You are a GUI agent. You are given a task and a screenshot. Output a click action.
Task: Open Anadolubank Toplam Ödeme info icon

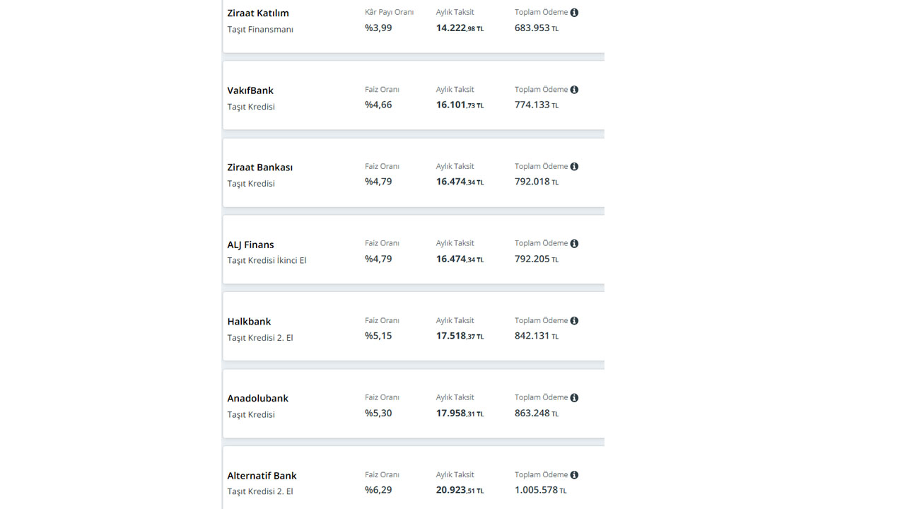[574, 398]
